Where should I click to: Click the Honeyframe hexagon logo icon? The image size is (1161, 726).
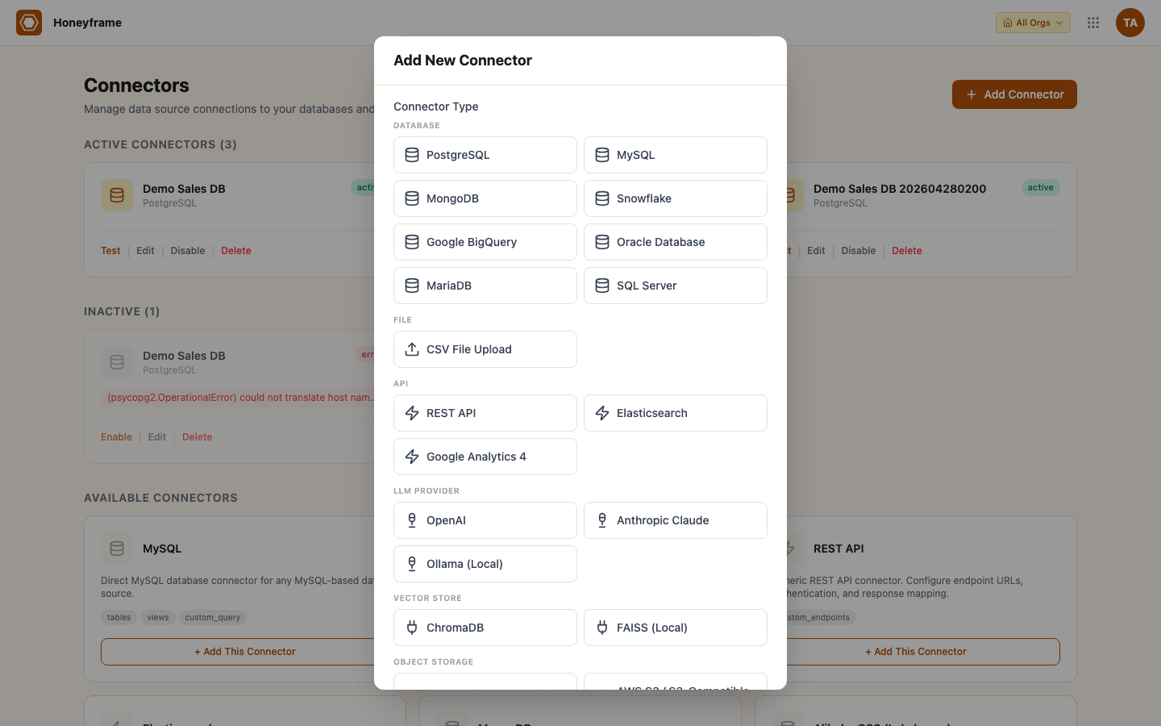point(29,23)
